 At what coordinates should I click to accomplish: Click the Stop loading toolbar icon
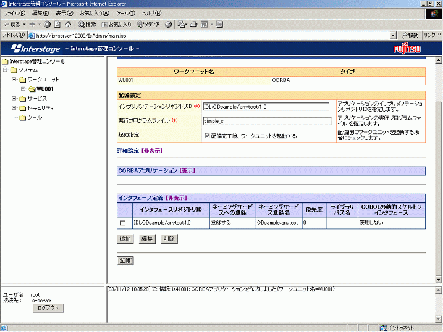click(47, 25)
